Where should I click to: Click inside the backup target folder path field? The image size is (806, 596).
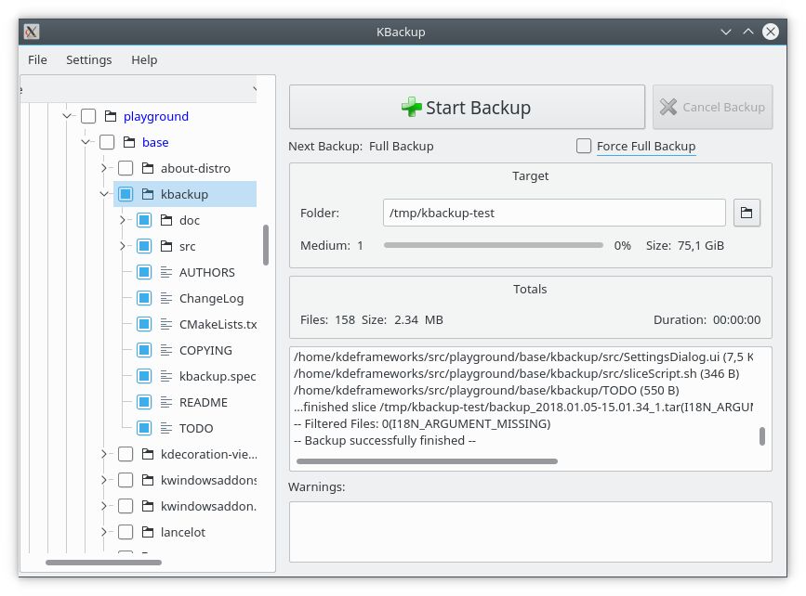(x=554, y=213)
